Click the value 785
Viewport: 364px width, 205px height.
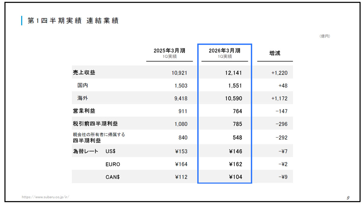coord(238,124)
